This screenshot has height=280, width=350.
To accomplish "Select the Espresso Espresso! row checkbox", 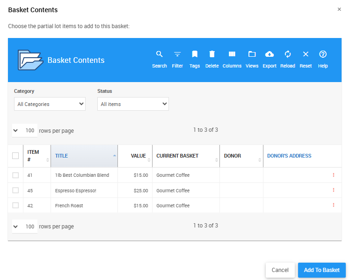I will point(15,190).
